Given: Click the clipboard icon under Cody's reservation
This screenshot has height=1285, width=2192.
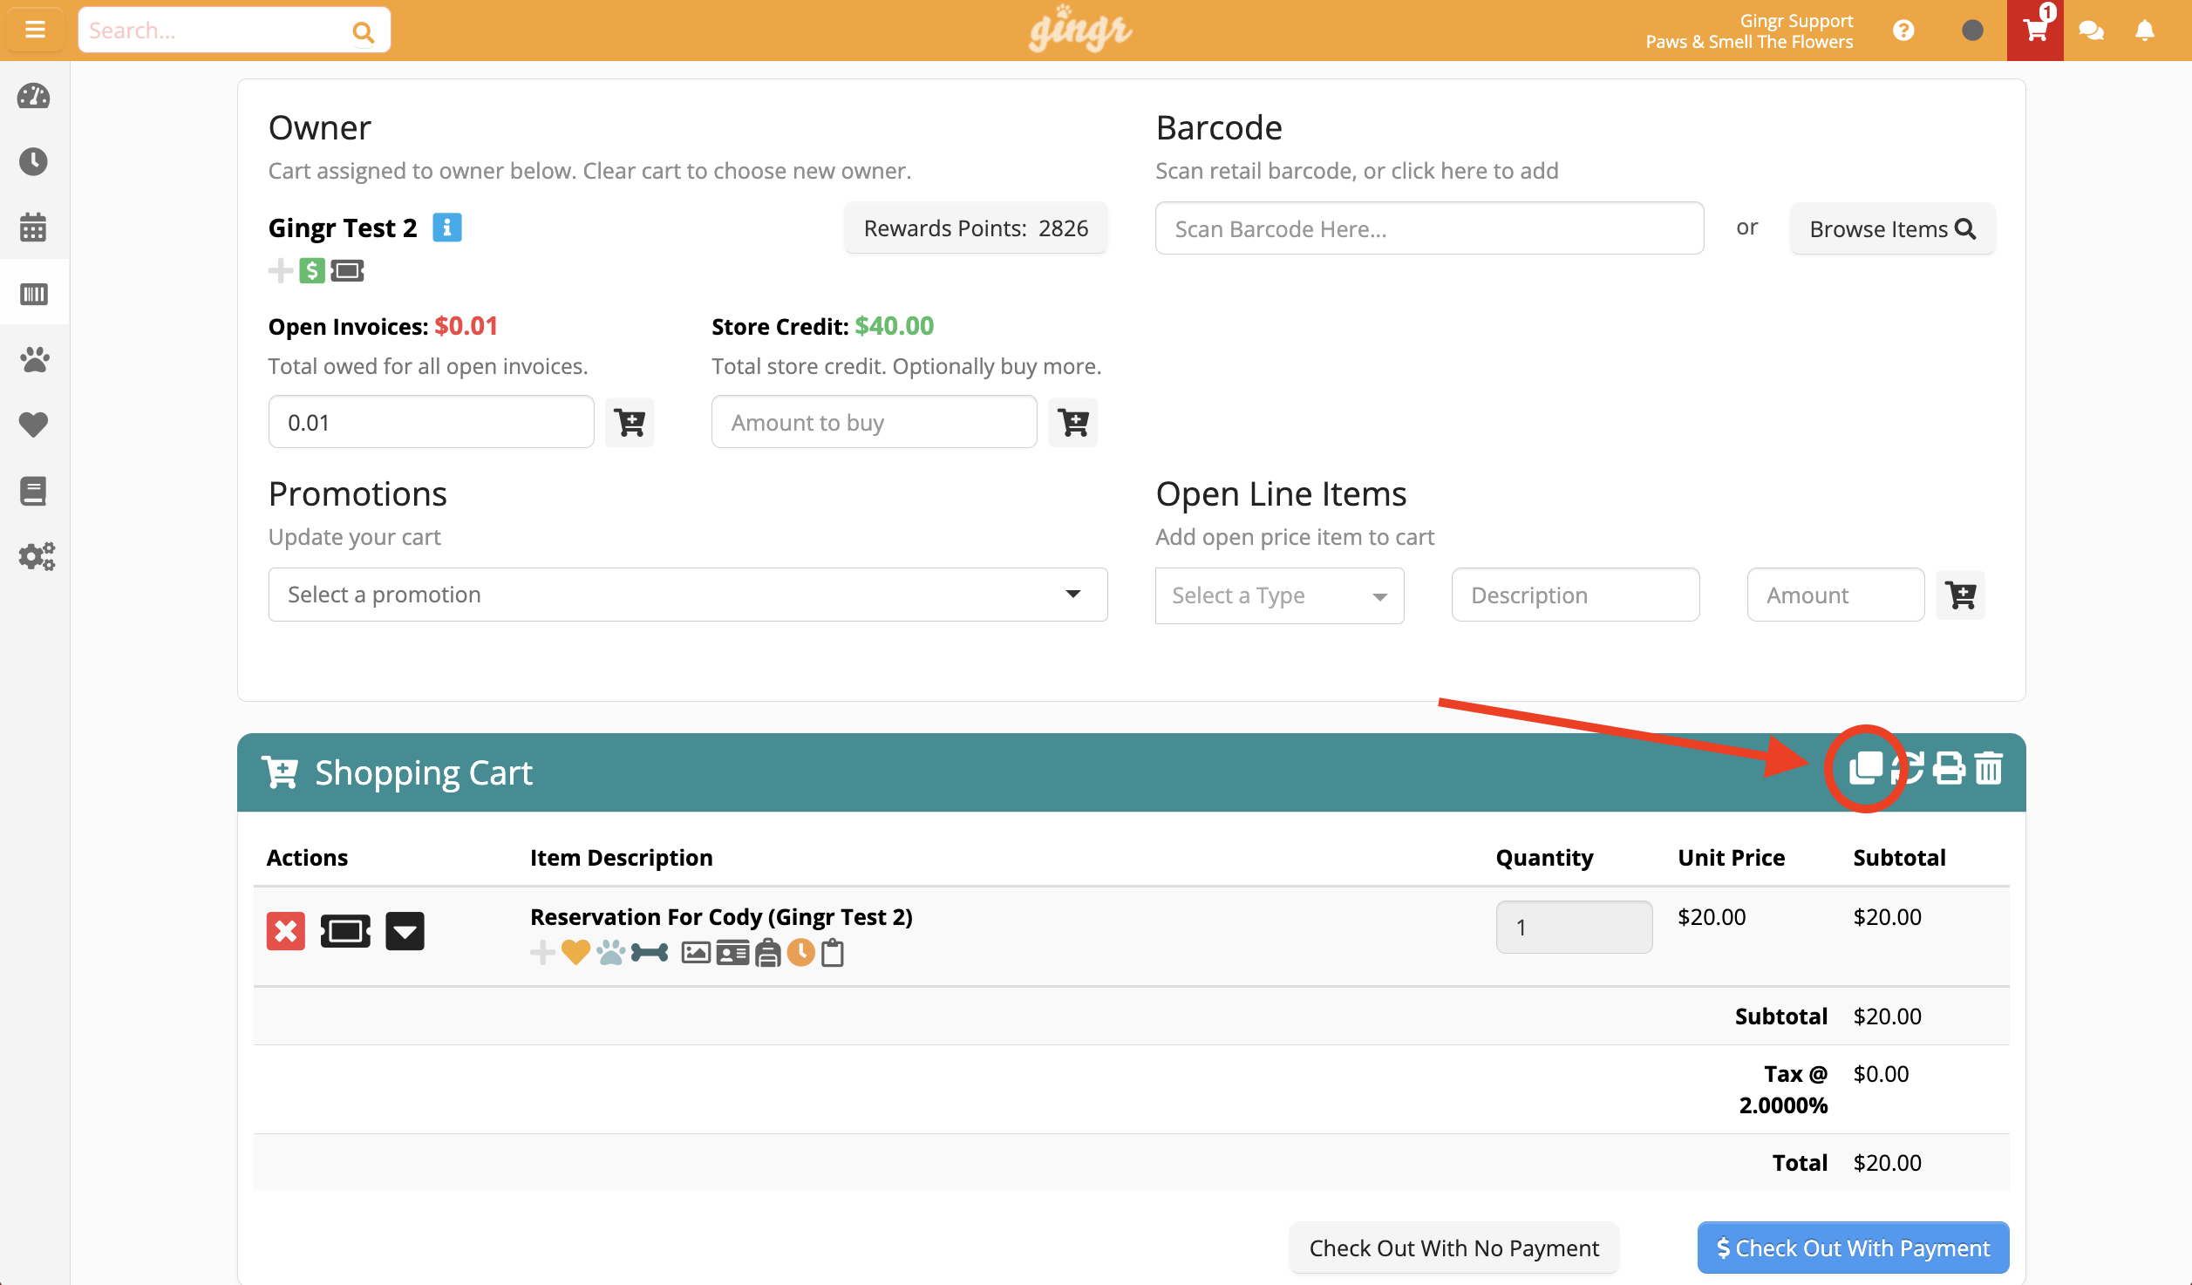Looking at the screenshot, I should click(x=833, y=952).
